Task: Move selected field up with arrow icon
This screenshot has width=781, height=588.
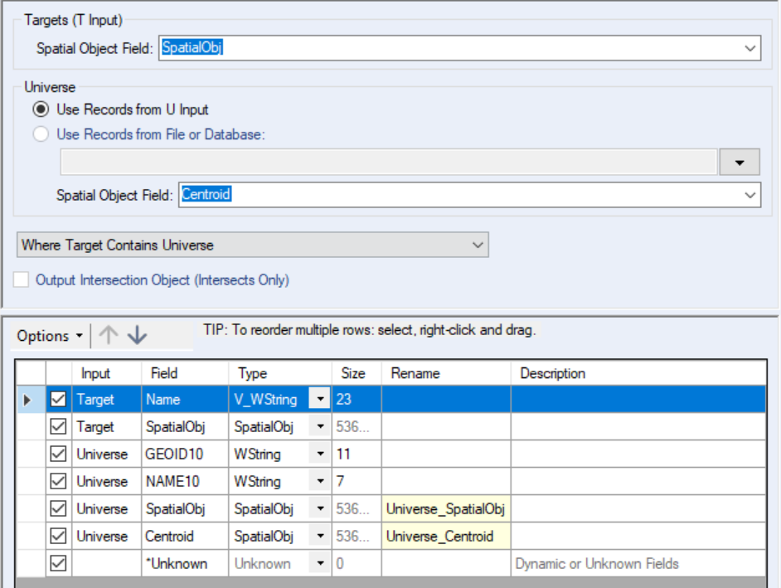Action: 108,335
